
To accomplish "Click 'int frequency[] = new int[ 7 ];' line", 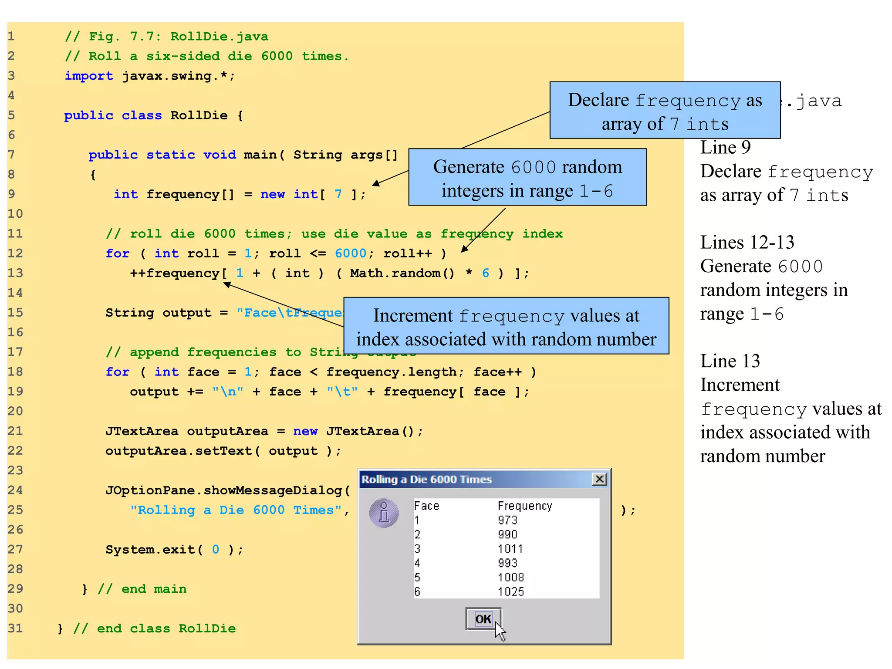I will pyautogui.click(x=240, y=194).
